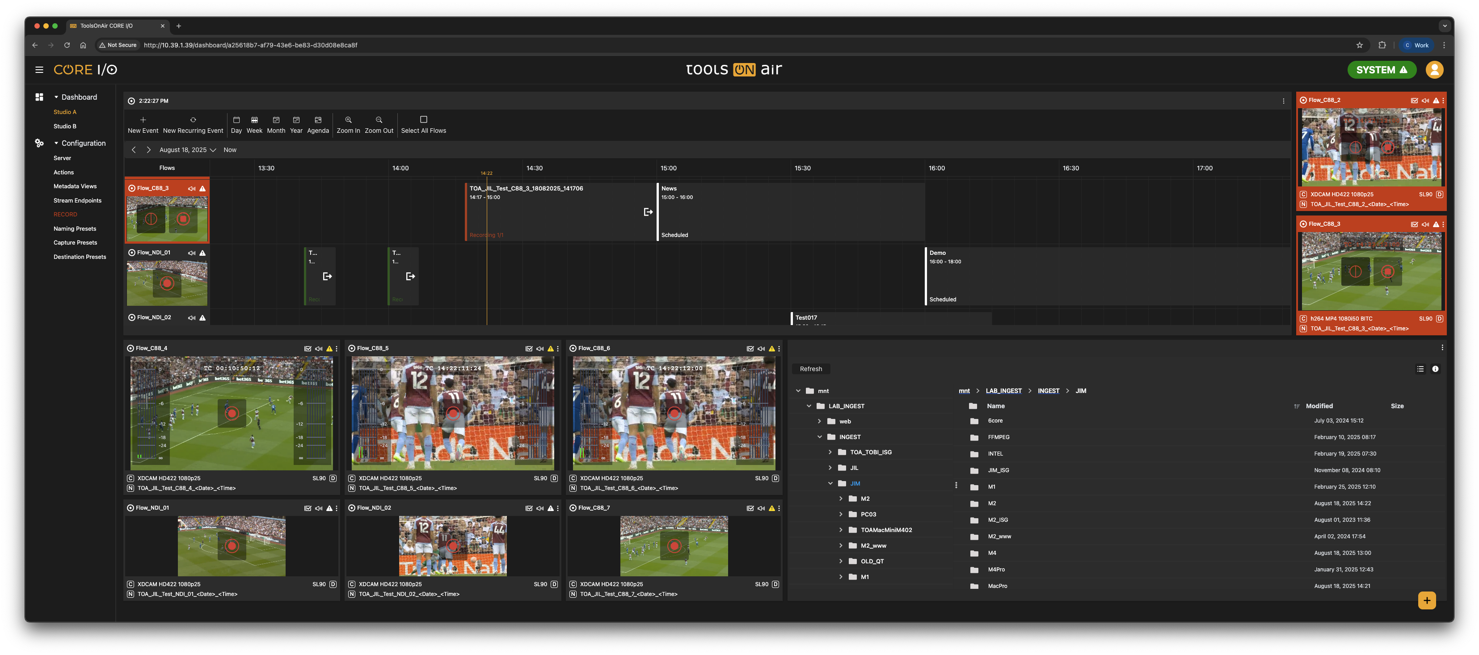Open Naming Presets configuration page
1479x655 pixels.
75,228
